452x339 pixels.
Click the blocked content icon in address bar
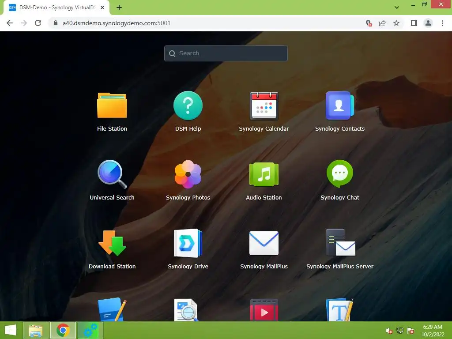click(369, 23)
